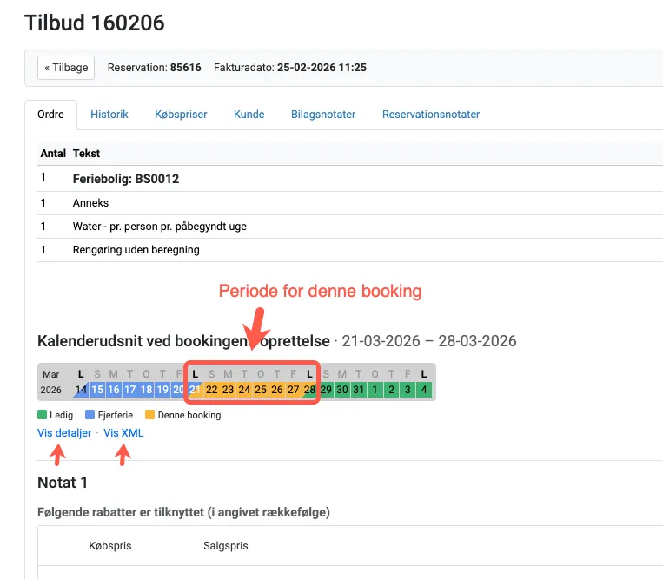Click the Rengøring uden beregning row text
This screenshot has width=663, height=579.
[136, 250]
